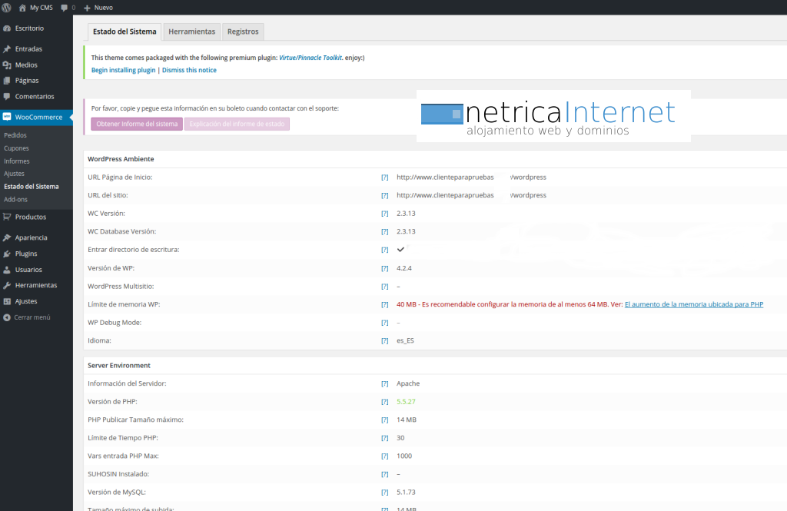Click help [?] icon for WC Versión
This screenshot has height=511, width=787.
384,214
